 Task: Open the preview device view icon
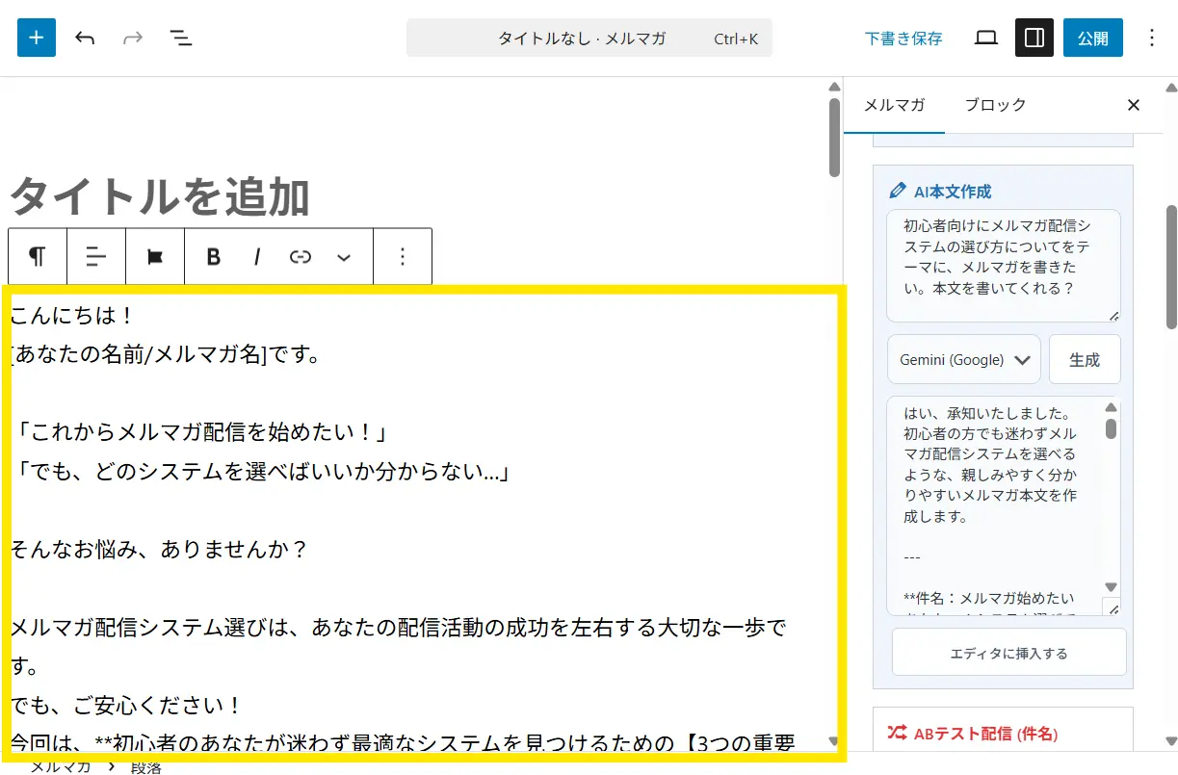985,38
